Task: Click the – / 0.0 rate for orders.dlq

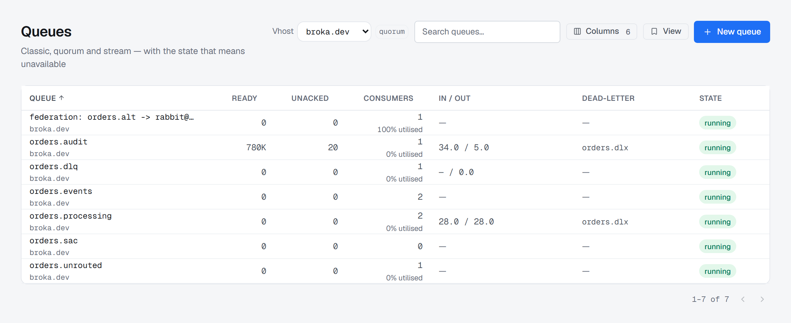Action: [456, 172]
